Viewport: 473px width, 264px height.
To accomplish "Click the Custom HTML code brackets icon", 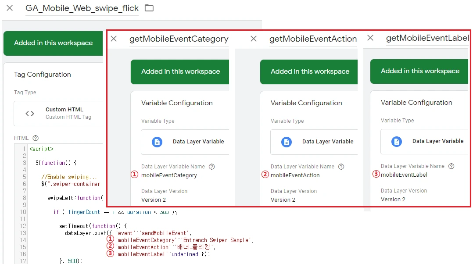I will [30, 114].
